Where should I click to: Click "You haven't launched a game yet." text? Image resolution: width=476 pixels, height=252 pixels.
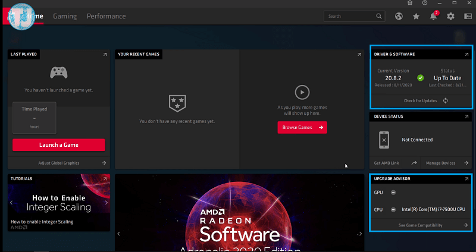pos(58,90)
